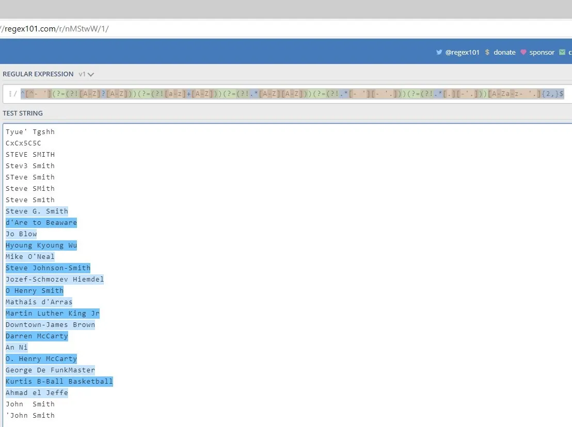Click the TEST STRING heading

23,113
